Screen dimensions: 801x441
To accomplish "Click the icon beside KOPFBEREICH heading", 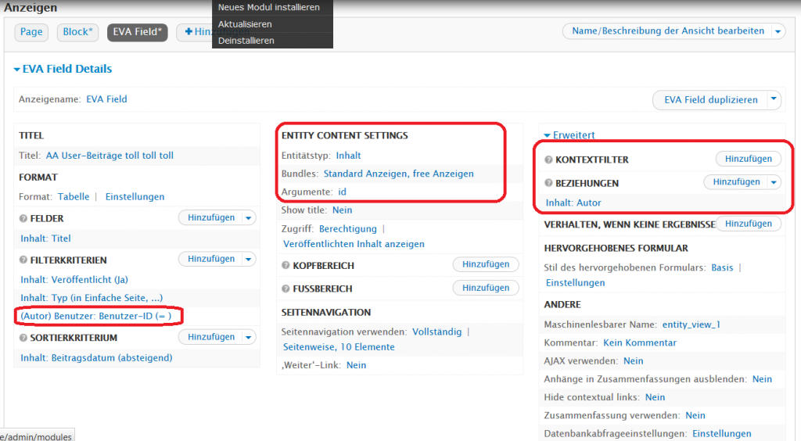I will click(286, 265).
